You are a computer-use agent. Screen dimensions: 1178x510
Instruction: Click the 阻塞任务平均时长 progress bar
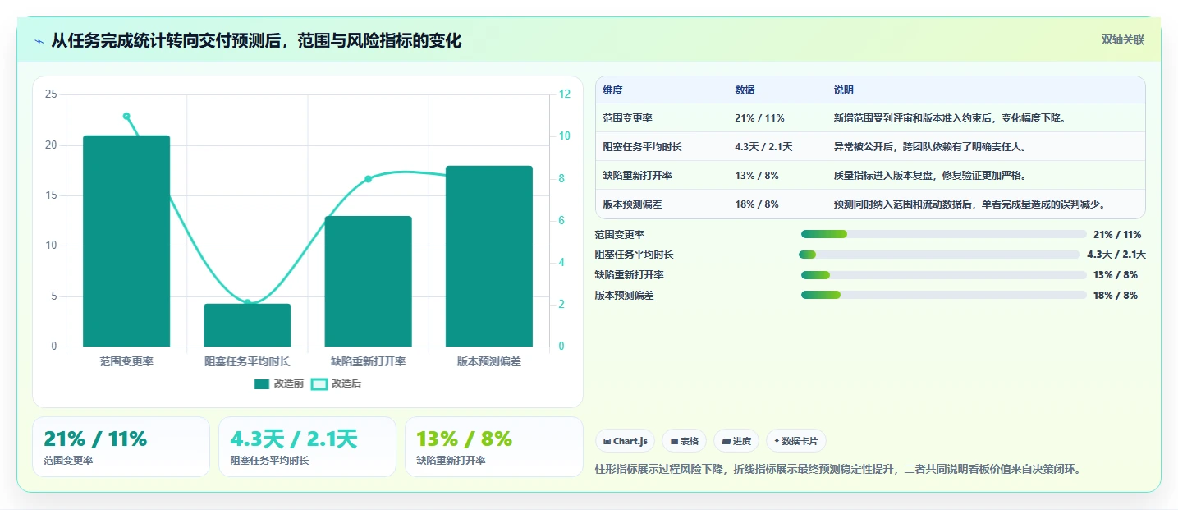coord(940,255)
